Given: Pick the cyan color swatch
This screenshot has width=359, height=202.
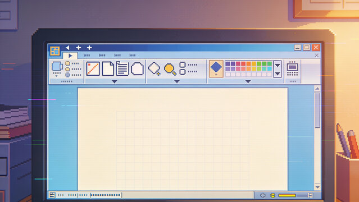Looking at the screenshot, I should (270, 68).
